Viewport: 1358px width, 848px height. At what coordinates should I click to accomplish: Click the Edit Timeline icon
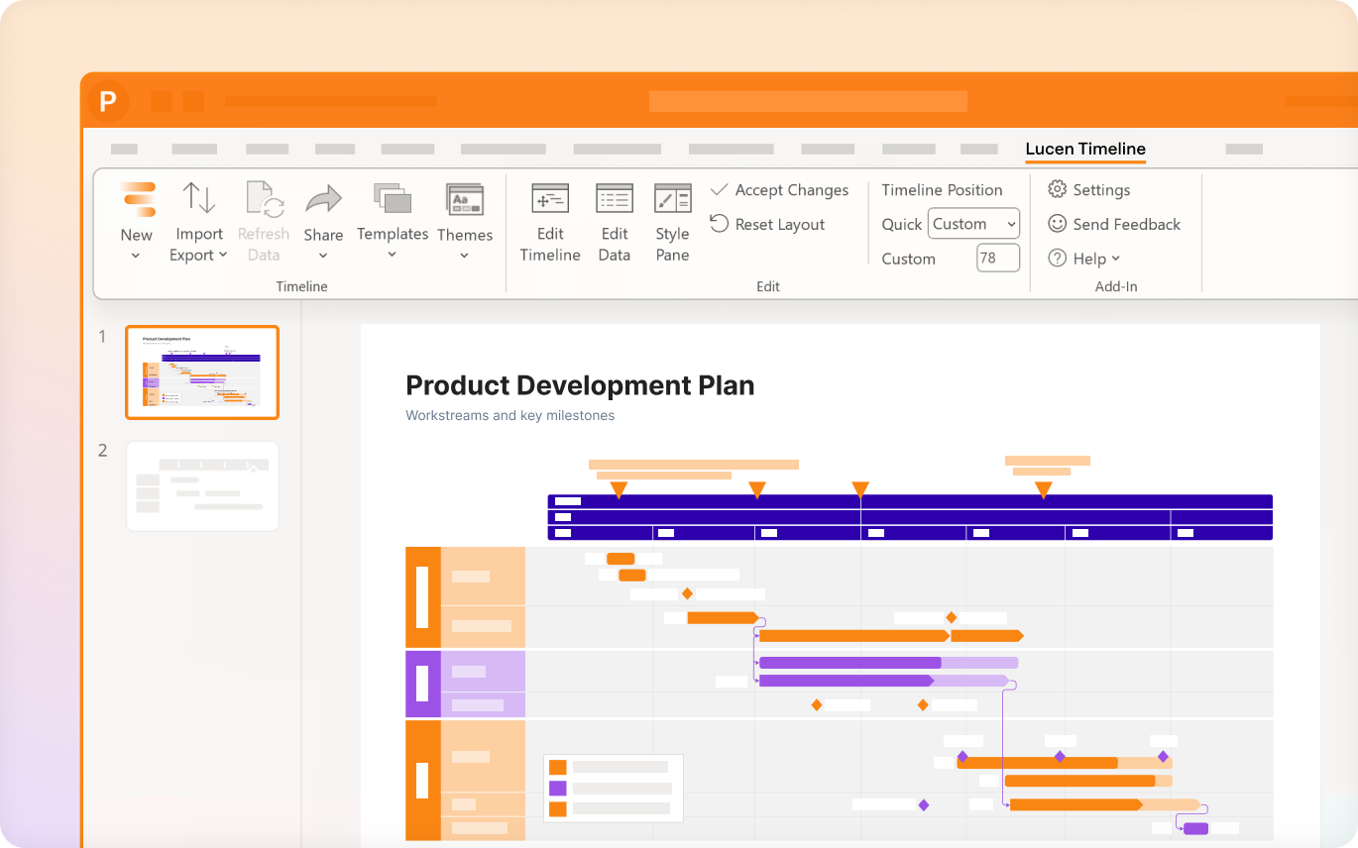(550, 198)
